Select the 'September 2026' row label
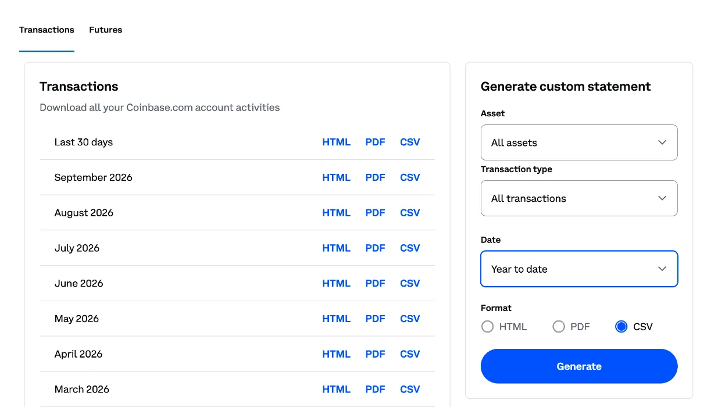 [x=94, y=177]
